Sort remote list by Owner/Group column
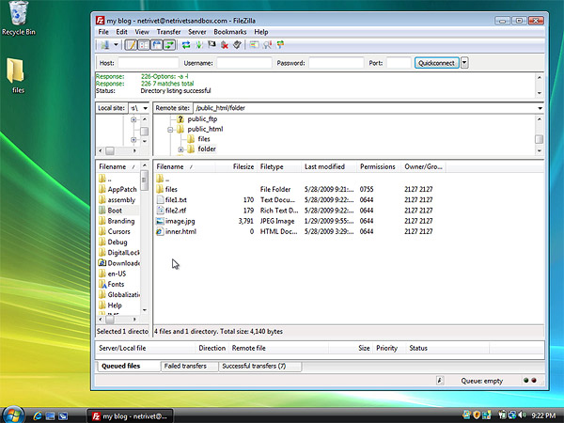 click(424, 167)
